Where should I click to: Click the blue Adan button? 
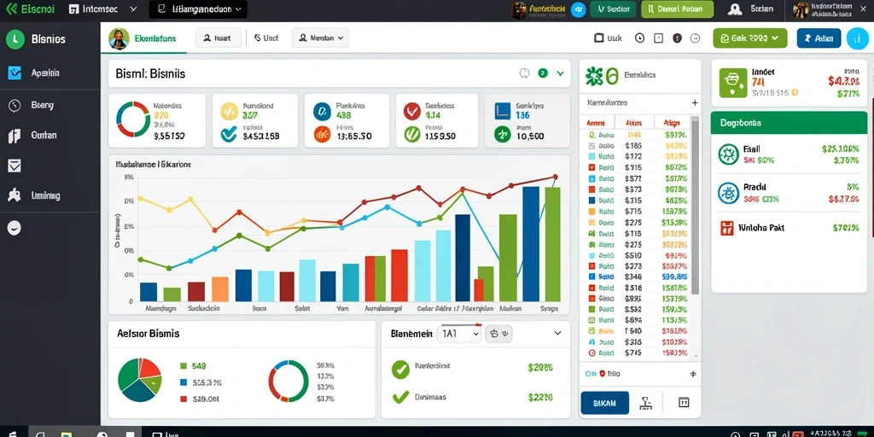pyautogui.click(x=819, y=38)
